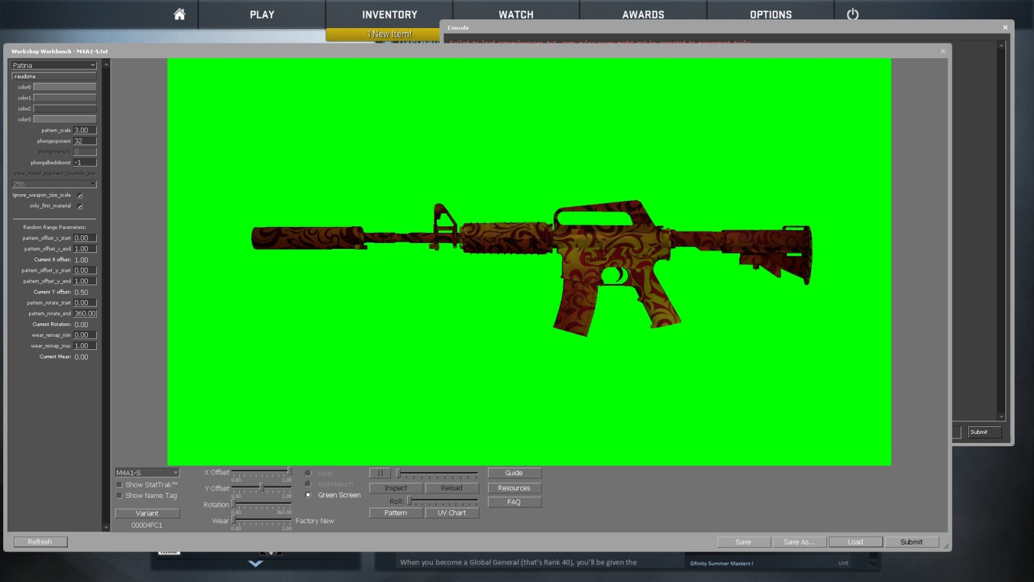Click the Load button
Screen dimensions: 1034x582
[x=856, y=542]
